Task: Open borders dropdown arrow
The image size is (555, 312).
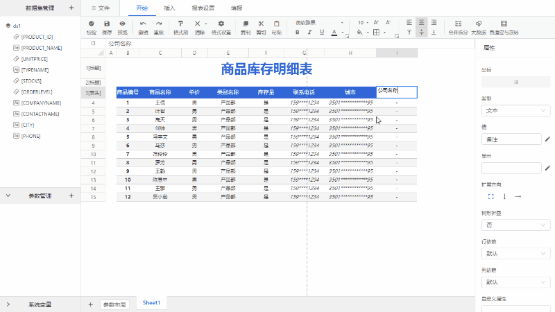Action: point(384,33)
